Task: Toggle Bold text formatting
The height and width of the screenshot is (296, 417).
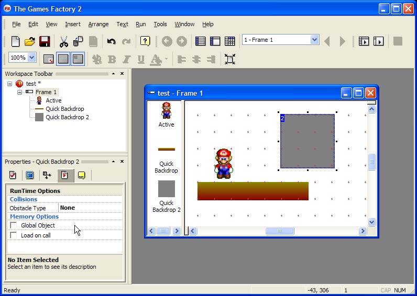Action: [112, 59]
